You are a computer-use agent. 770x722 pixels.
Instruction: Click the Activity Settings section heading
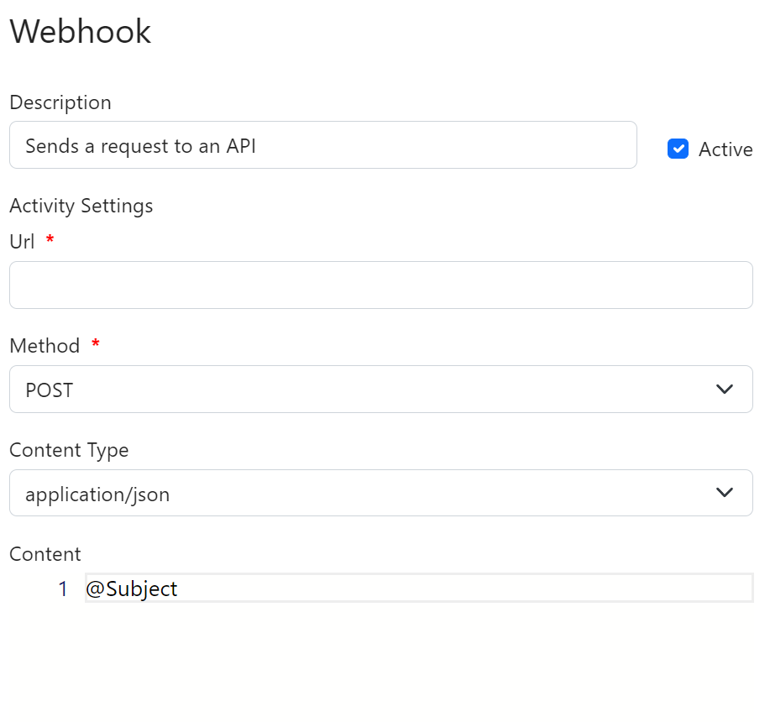tap(81, 206)
